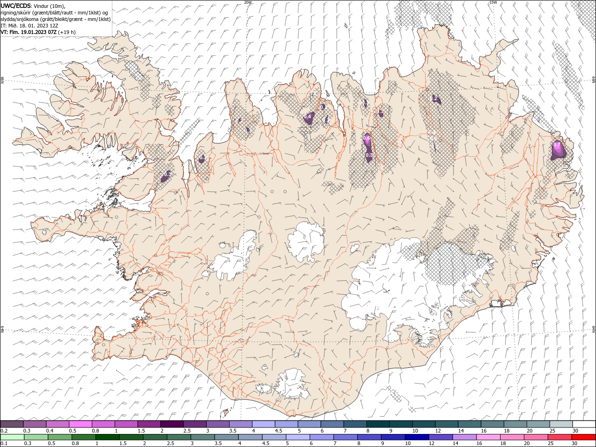
Task: Select the VT: Fim. 19.01.2023 07Z valid time
Action: click(29, 32)
